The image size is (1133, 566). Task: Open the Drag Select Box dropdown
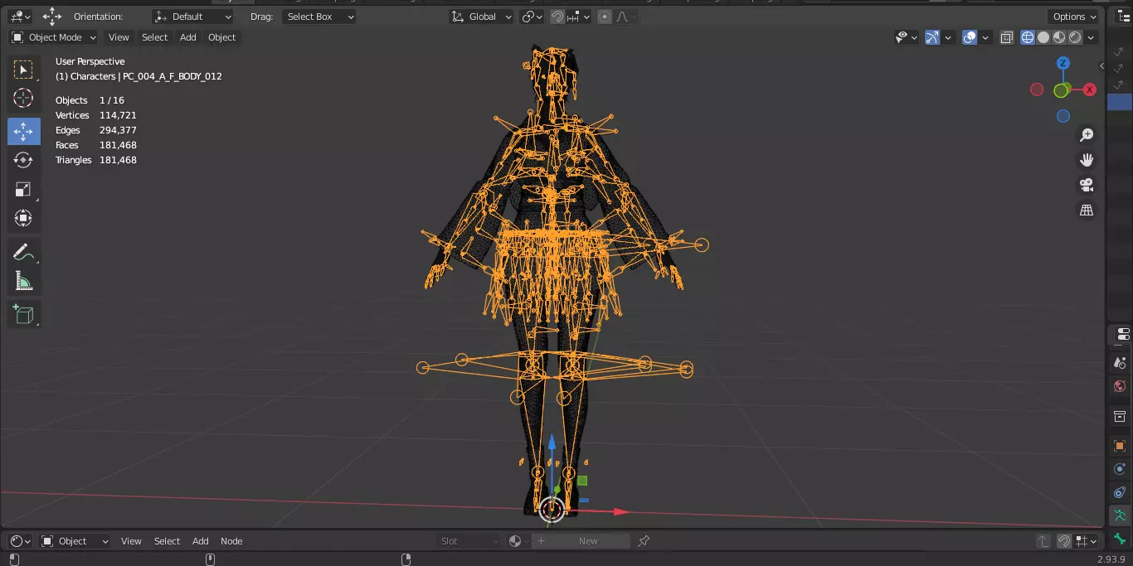319,17
